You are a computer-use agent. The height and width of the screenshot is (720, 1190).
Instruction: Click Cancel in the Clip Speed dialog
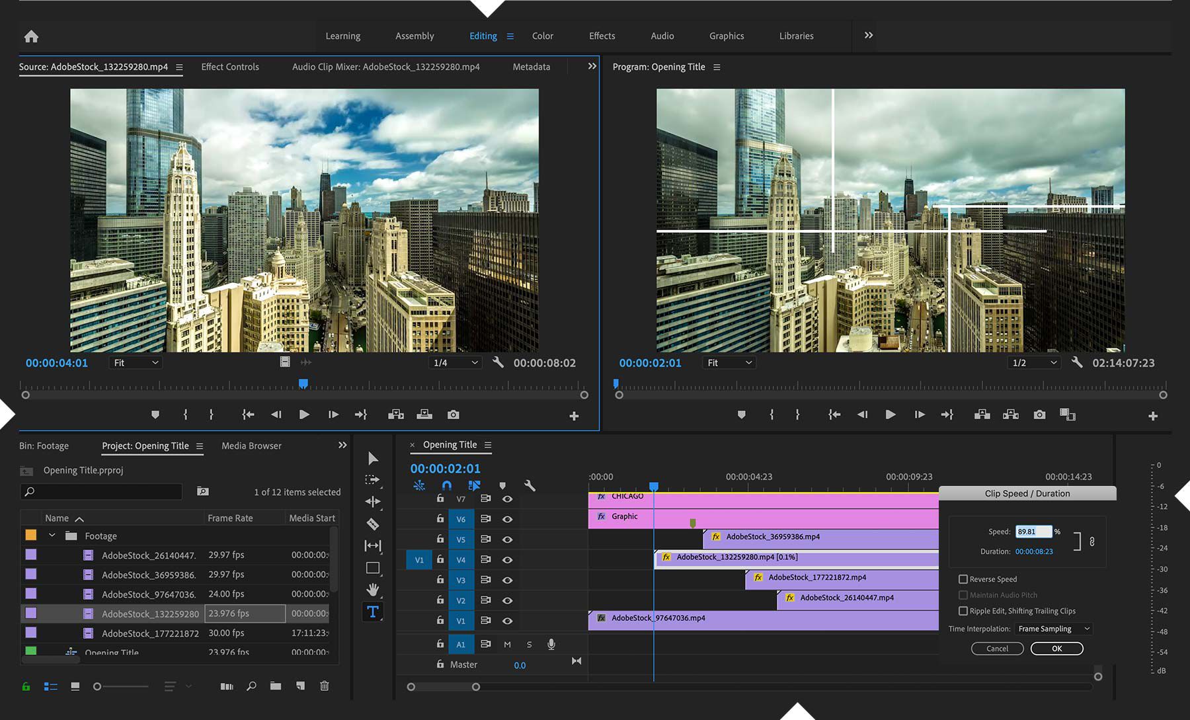997,649
